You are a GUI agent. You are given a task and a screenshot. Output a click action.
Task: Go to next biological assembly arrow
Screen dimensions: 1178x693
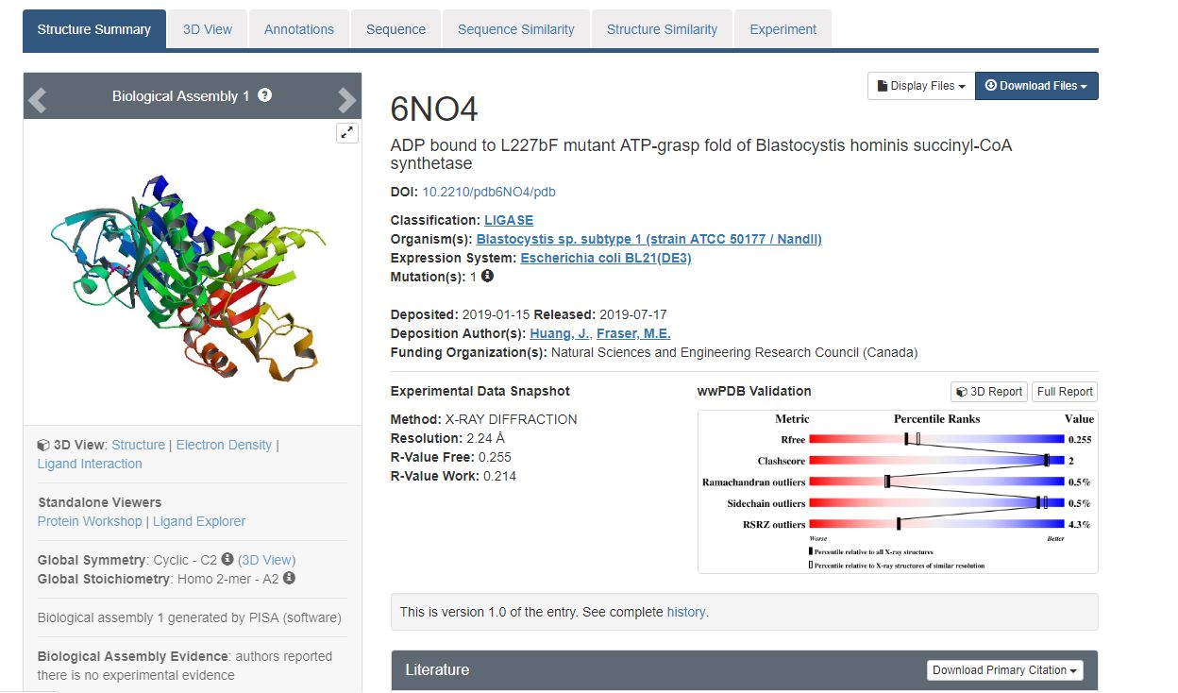346,98
